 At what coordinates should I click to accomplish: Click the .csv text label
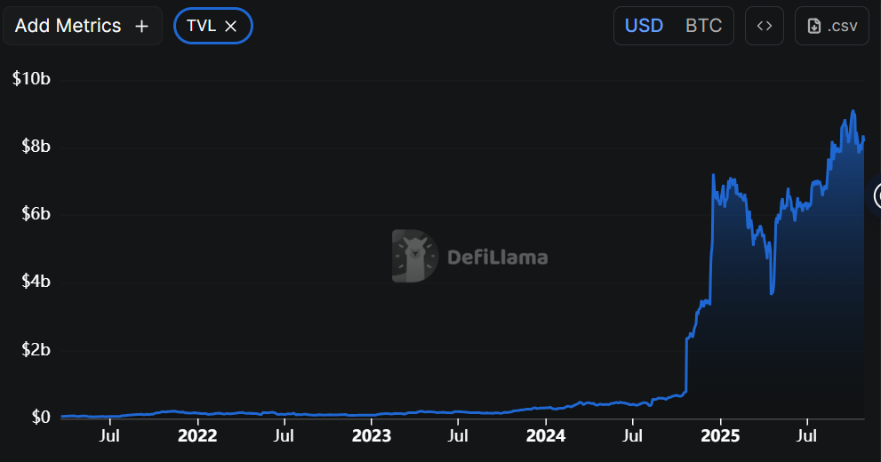[842, 27]
